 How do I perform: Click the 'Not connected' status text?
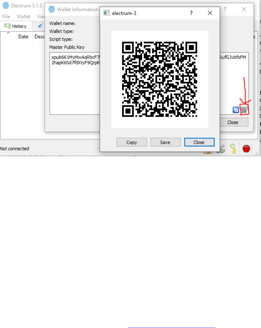pos(14,148)
